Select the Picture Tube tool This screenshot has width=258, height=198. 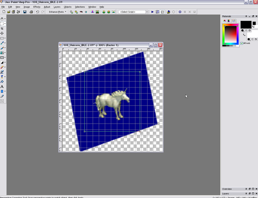tap(2, 77)
